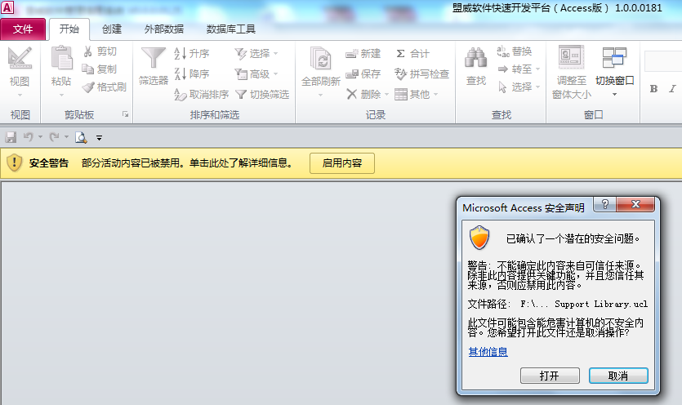The height and width of the screenshot is (405, 682).
Task: Open the 文件 backstage tab
Action: (x=23, y=29)
